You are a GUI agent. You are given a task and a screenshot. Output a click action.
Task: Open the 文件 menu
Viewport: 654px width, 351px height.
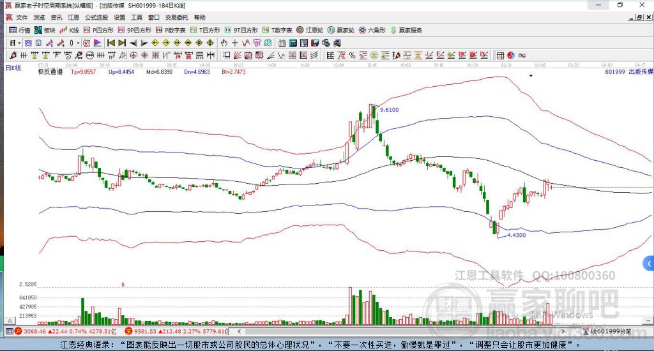[22, 17]
